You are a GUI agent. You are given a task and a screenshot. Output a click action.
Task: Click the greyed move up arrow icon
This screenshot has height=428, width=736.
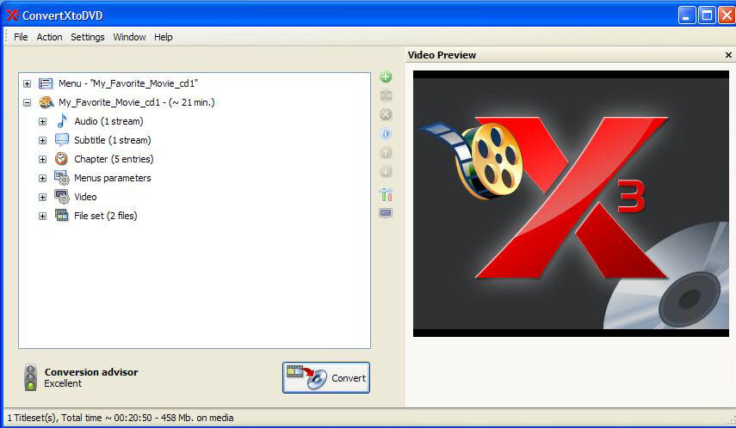coord(386,152)
